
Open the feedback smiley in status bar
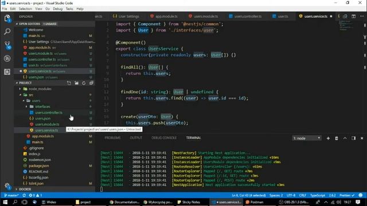tap(361, 195)
